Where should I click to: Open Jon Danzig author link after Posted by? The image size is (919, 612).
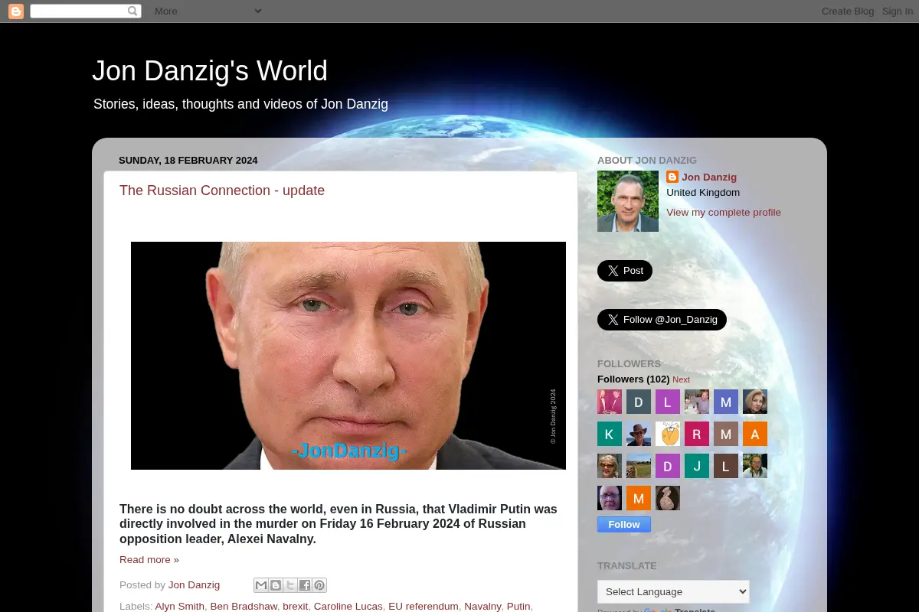click(x=194, y=584)
